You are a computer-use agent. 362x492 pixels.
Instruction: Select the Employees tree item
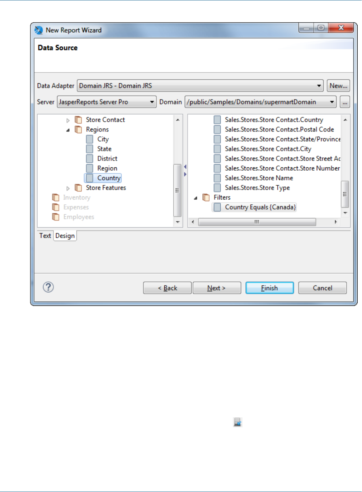click(79, 217)
